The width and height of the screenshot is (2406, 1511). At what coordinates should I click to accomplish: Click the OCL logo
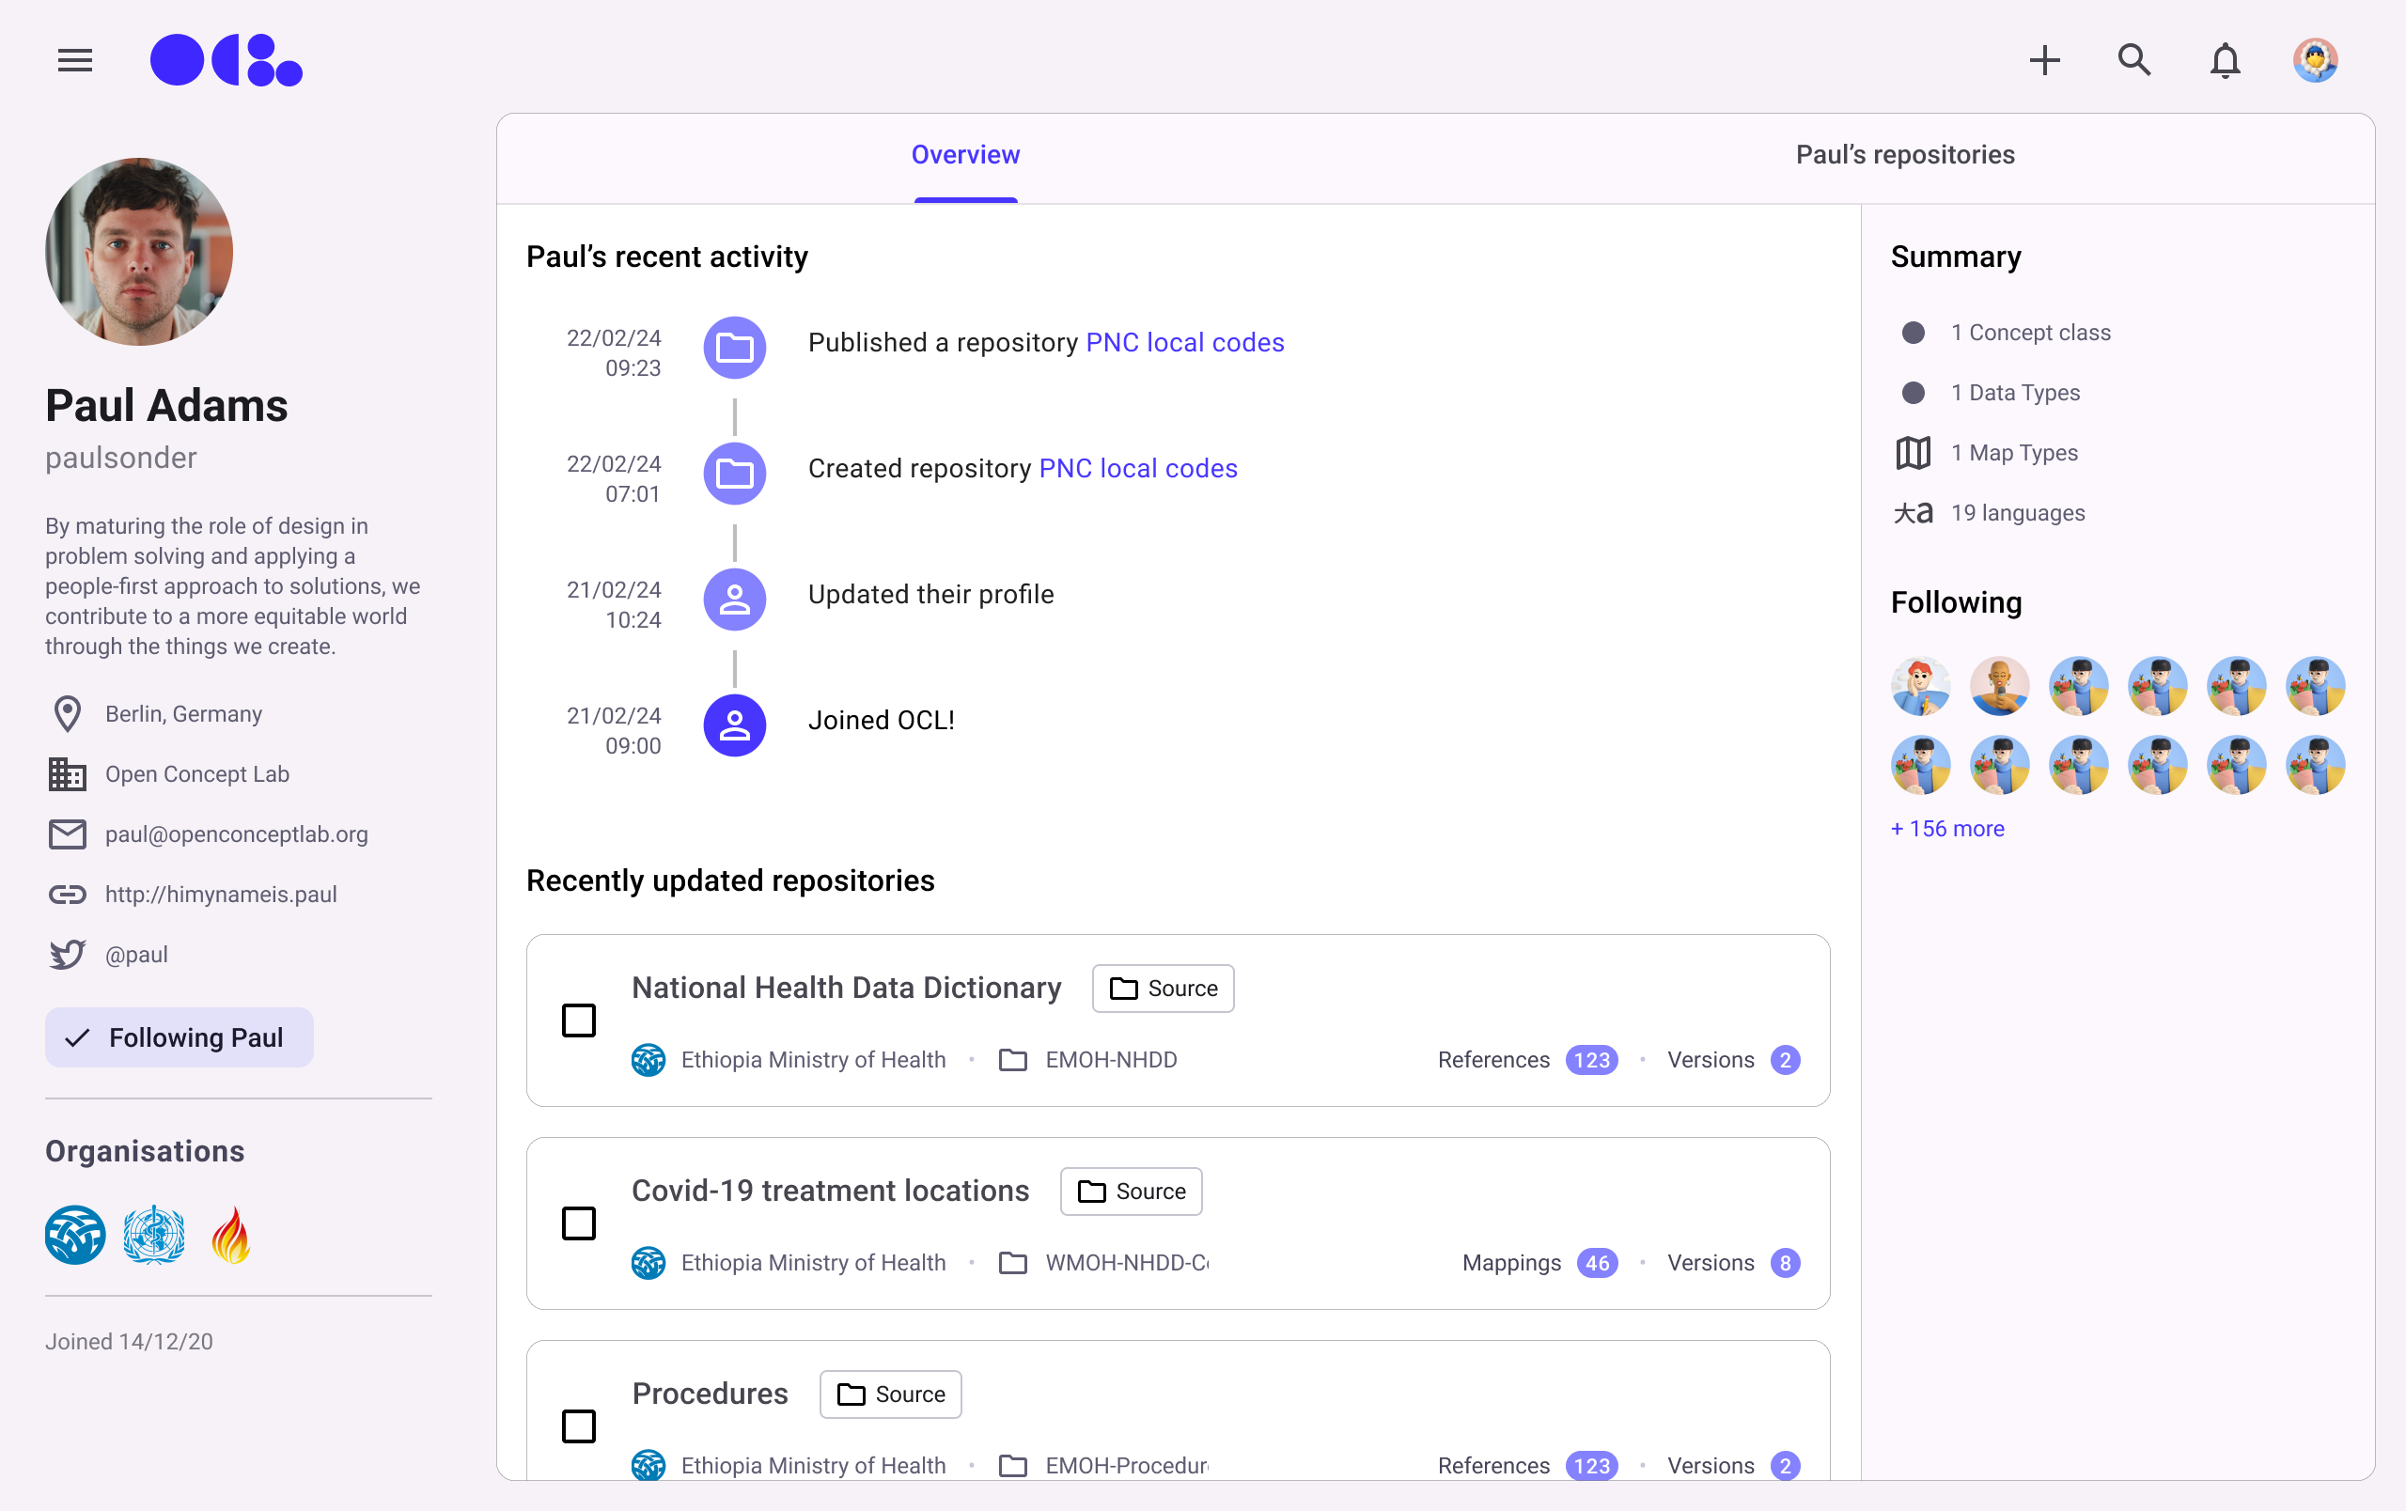tap(226, 61)
